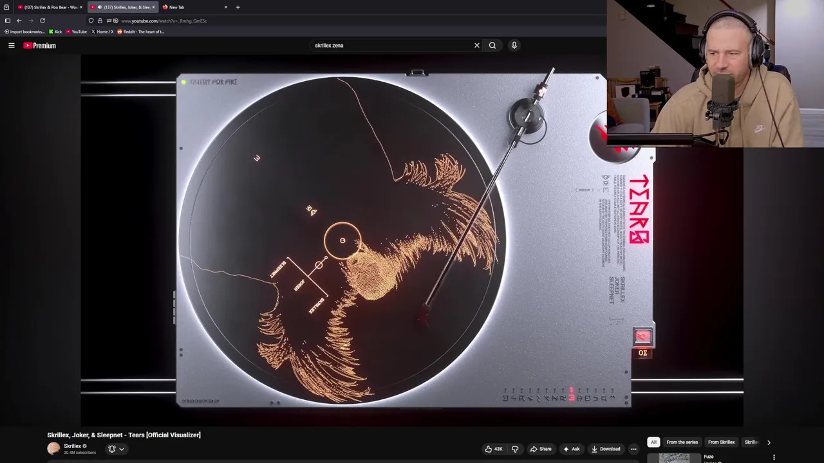
Task: Open the Home / X bookmark
Action: (102, 32)
